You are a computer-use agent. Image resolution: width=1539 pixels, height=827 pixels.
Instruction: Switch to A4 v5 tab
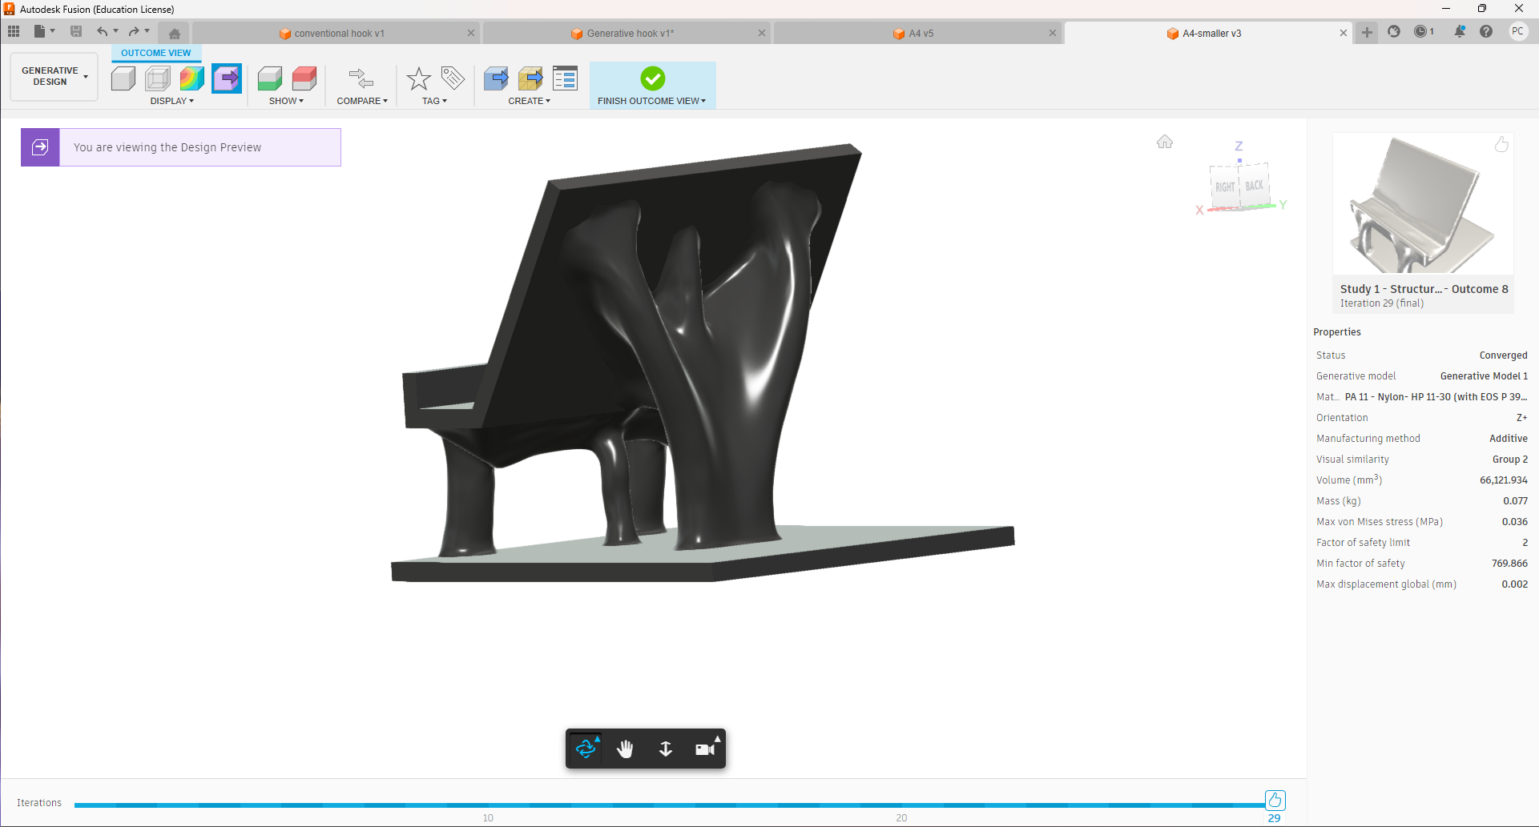click(x=913, y=33)
